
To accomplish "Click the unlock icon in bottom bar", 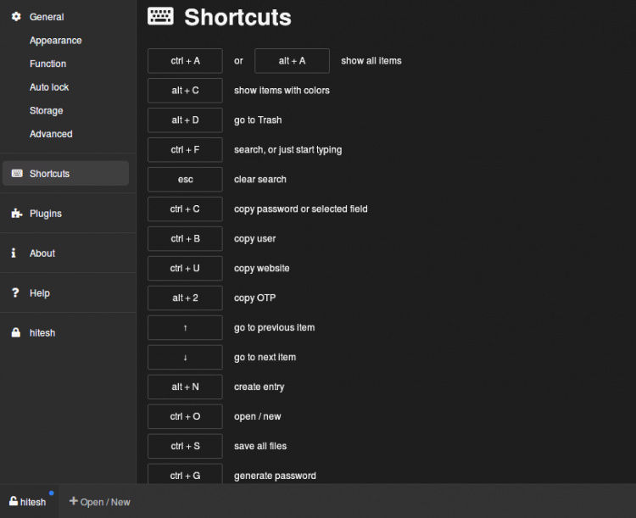I will [14, 502].
